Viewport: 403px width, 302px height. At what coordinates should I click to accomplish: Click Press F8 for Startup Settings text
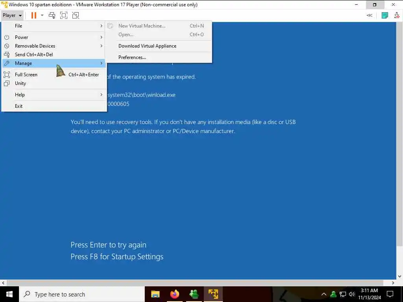[117, 256]
